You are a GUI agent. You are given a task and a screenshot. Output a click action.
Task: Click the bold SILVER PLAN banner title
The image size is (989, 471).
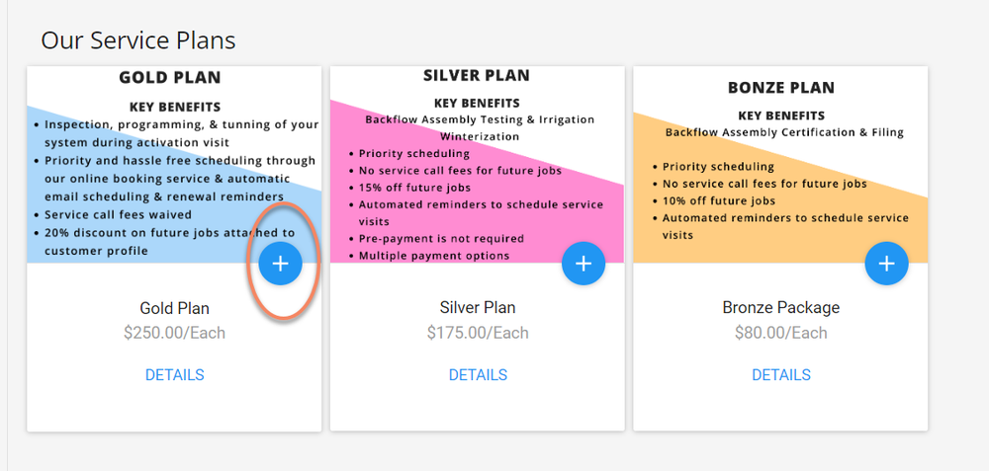[477, 76]
